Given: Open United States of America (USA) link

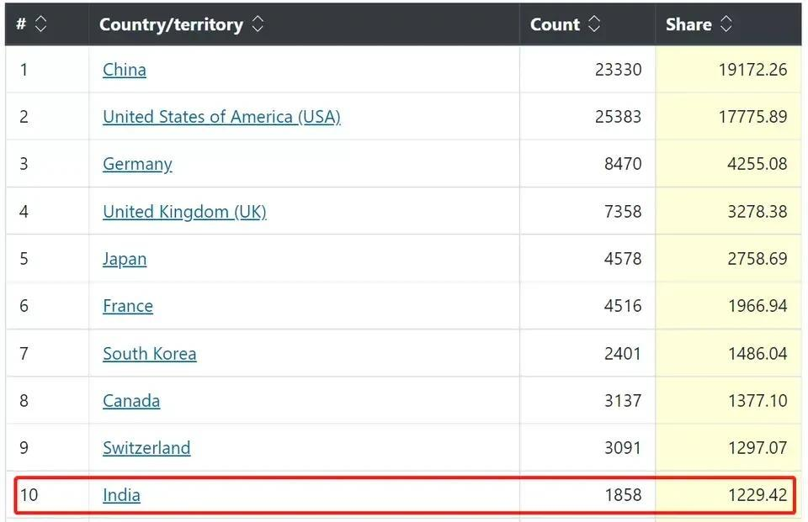Looking at the screenshot, I should (221, 117).
